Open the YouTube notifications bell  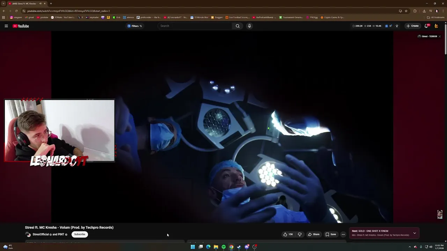pyautogui.click(x=427, y=26)
